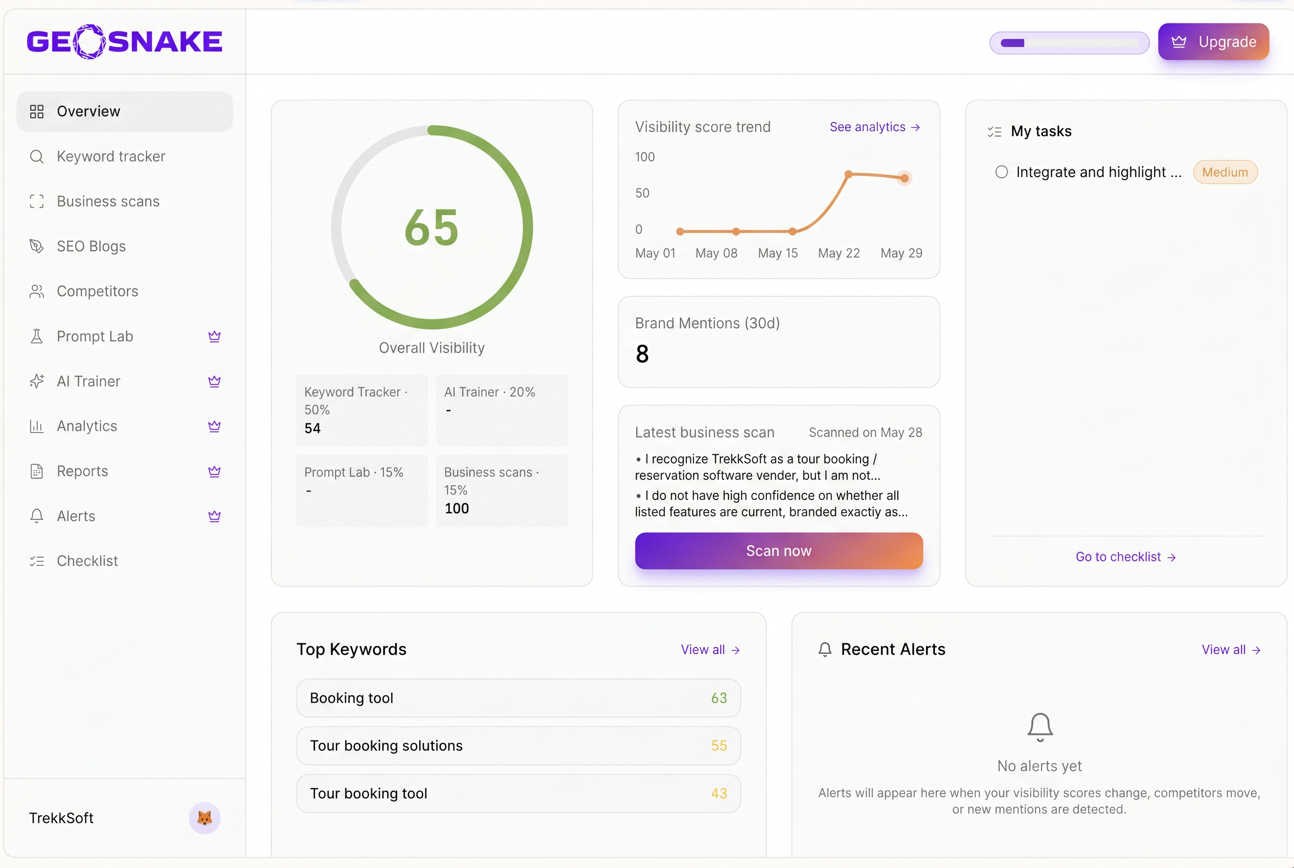The height and width of the screenshot is (868, 1294).
Task: Click the fox avatar next to TrekkSoft
Action: [204, 818]
